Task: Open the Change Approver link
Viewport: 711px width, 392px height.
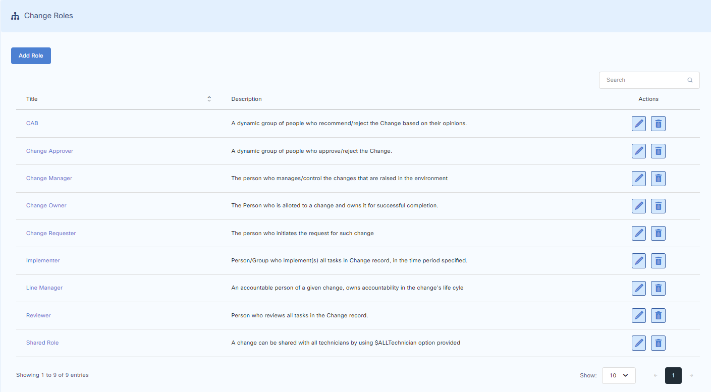Action: tap(49, 151)
